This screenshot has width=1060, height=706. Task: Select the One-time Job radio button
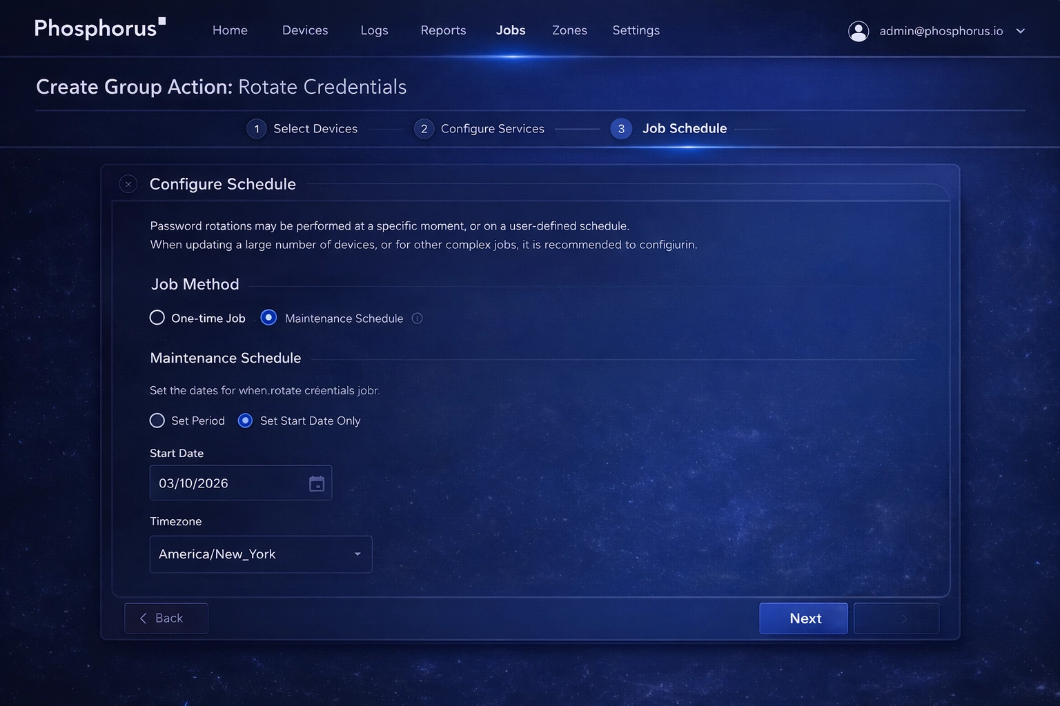point(157,317)
